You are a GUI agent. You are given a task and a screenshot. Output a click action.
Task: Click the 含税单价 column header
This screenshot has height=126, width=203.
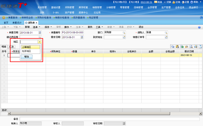132,52
